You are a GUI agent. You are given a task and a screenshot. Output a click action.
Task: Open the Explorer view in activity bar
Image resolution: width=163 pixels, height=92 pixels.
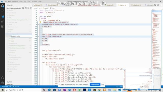tap(3, 6)
